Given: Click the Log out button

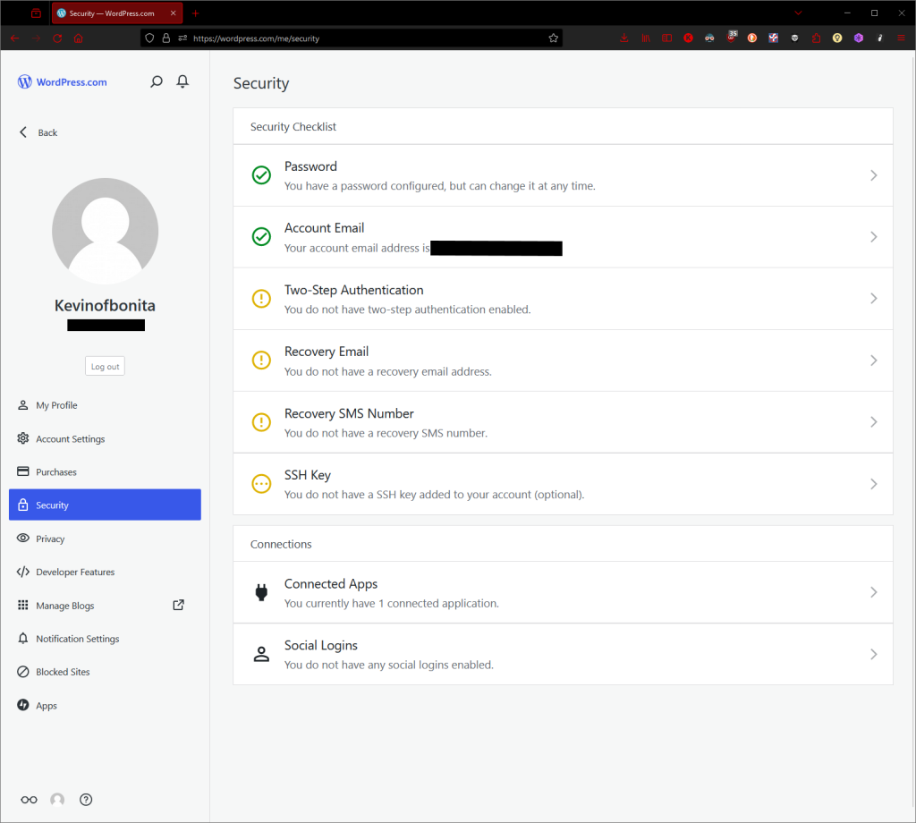Looking at the screenshot, I should click(x=105, y=366).
